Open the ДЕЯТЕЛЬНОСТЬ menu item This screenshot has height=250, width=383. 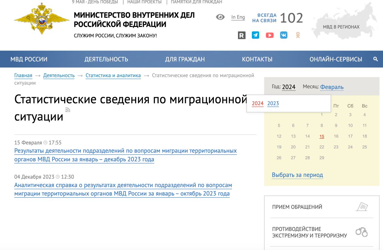coord(106,59)
